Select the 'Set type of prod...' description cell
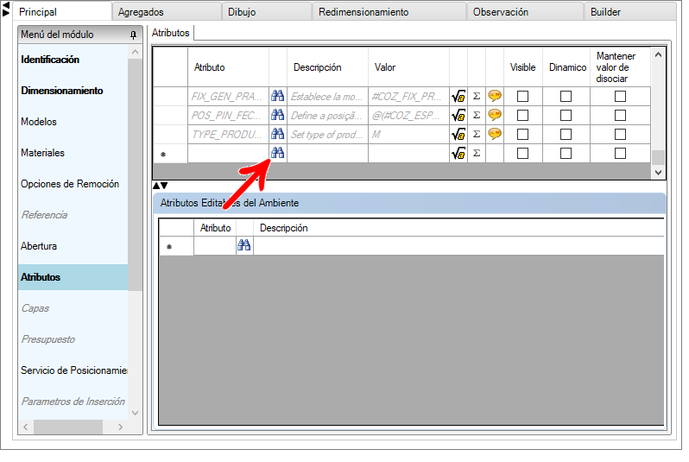Screen dimensions: 689x462 coord(327,134)
